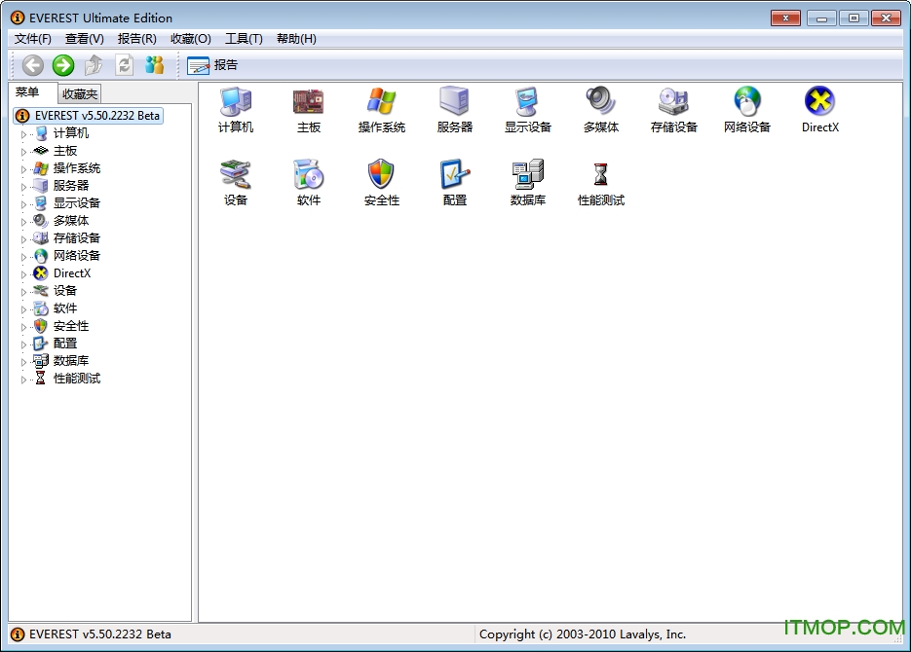Screen dimensions: 911x652
Task: Click the Back arrow toolbar button
Action: 32,65
